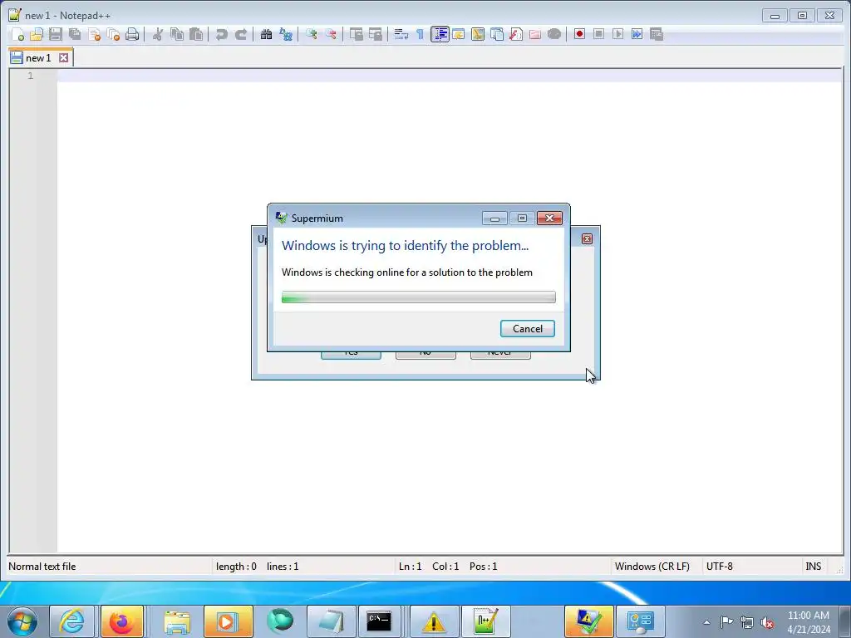Image resolution: width=851 pixels, height=638 pixels.
Task: Click the green progress bar in Supermium dialog
Action: [419, 297]
